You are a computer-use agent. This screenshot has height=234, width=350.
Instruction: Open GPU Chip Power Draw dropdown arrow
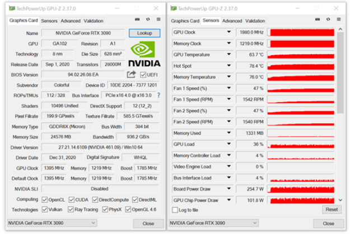click(229, 200)
